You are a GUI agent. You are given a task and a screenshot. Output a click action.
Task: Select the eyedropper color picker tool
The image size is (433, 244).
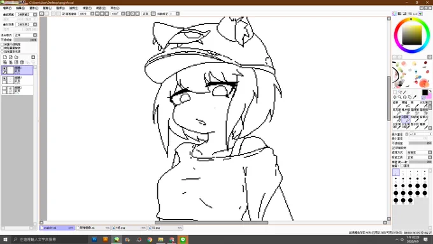click(x=415, y=97)
